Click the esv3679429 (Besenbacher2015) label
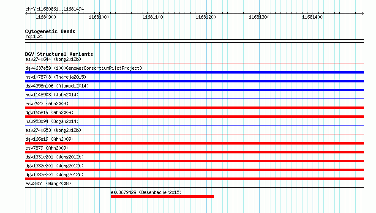Screen dimensions: 376x213 click(146, 192)
